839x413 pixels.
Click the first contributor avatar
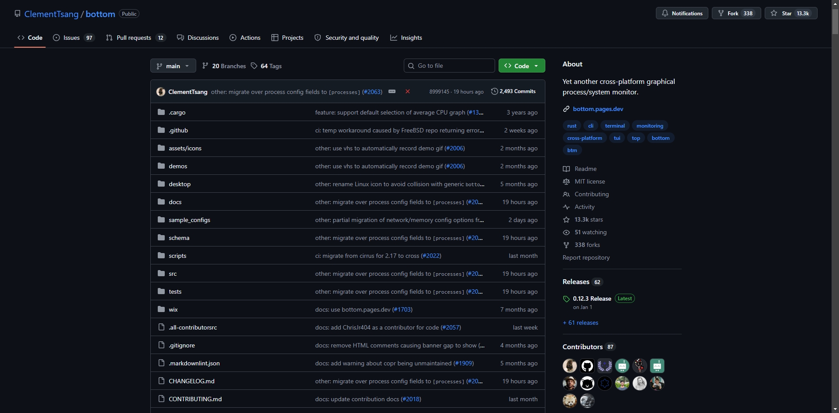[x=570, y=366]
